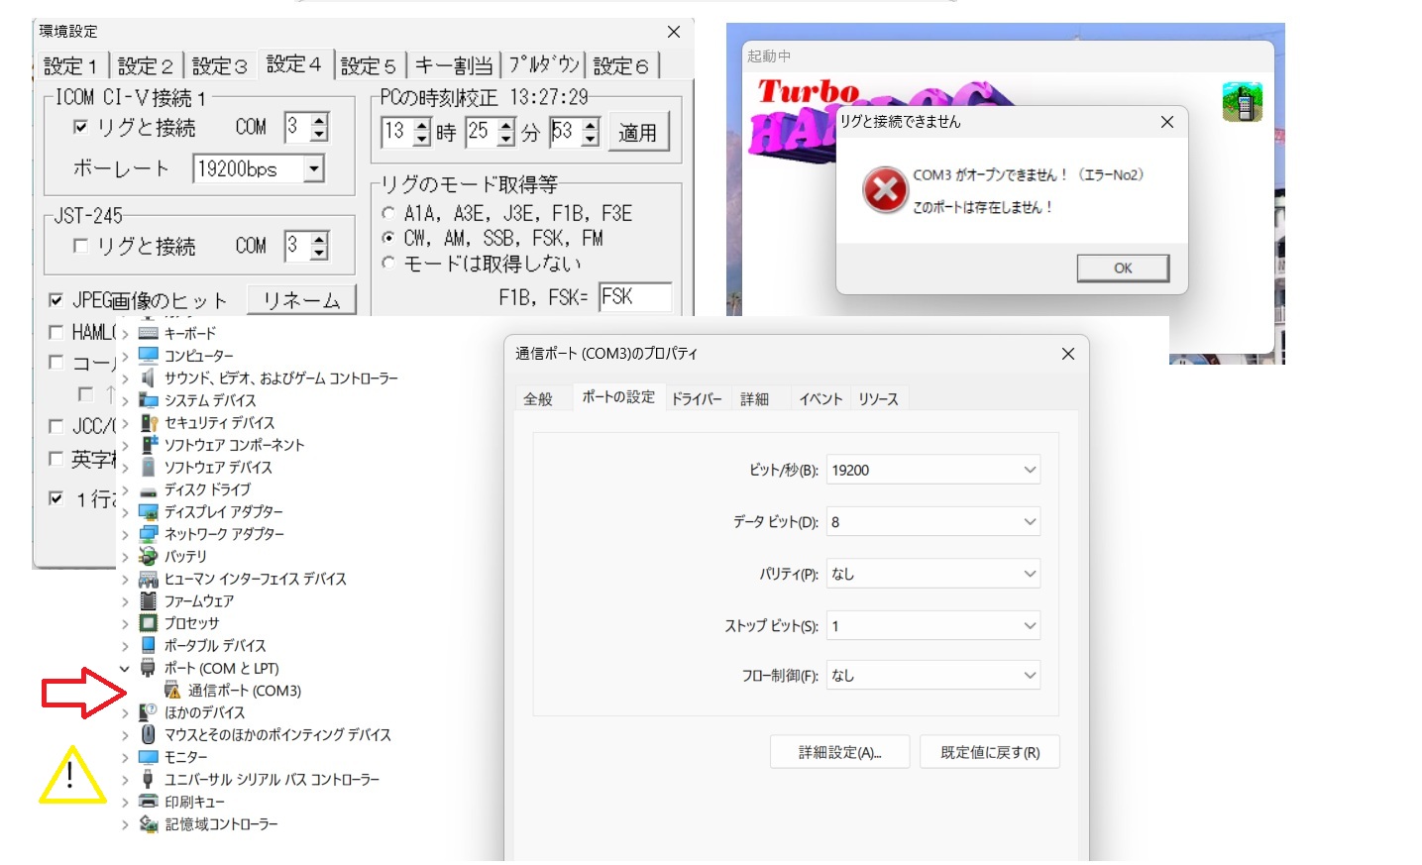The width and height of the screenshot is (1422, 865).
Task: Click the 通信ポート (COM3) warning icon
Action: coord(172,691)
